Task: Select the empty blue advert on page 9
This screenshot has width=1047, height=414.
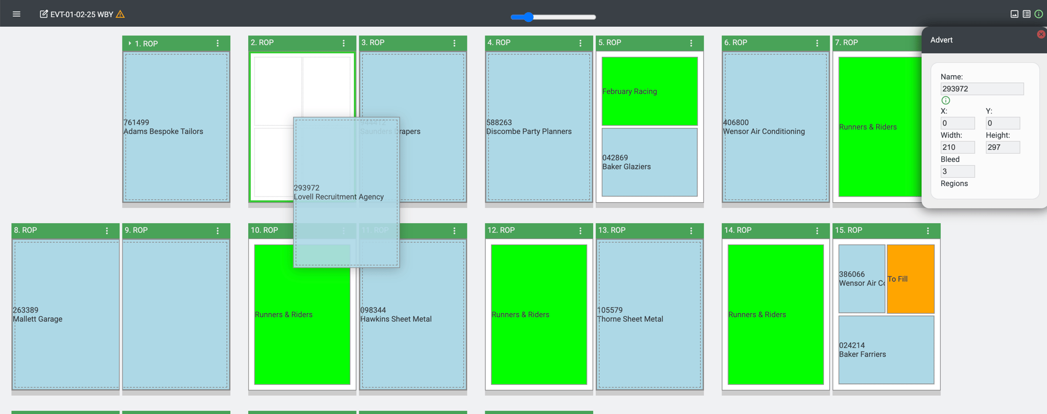Action: click(x=176, y=315)
